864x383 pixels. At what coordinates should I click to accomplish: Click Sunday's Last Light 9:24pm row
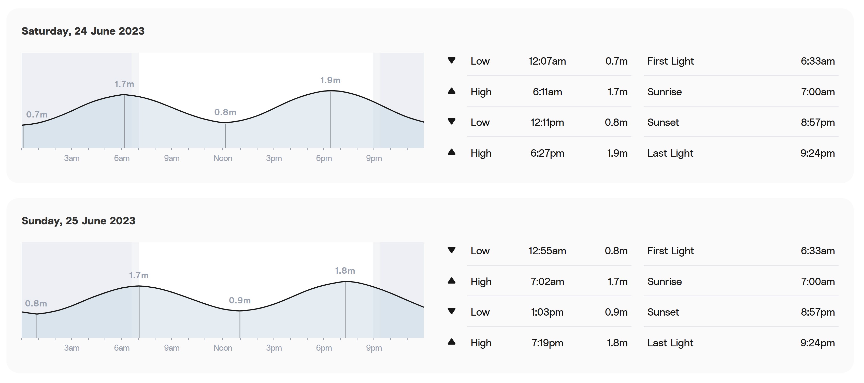pyautogui.click(x=741, y=342)
